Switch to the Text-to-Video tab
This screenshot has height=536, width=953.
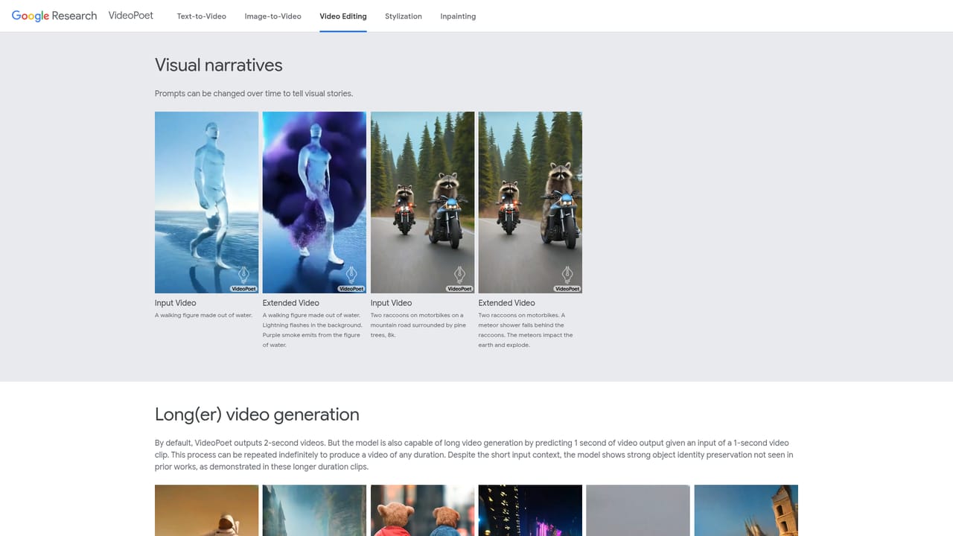point(202,16)
